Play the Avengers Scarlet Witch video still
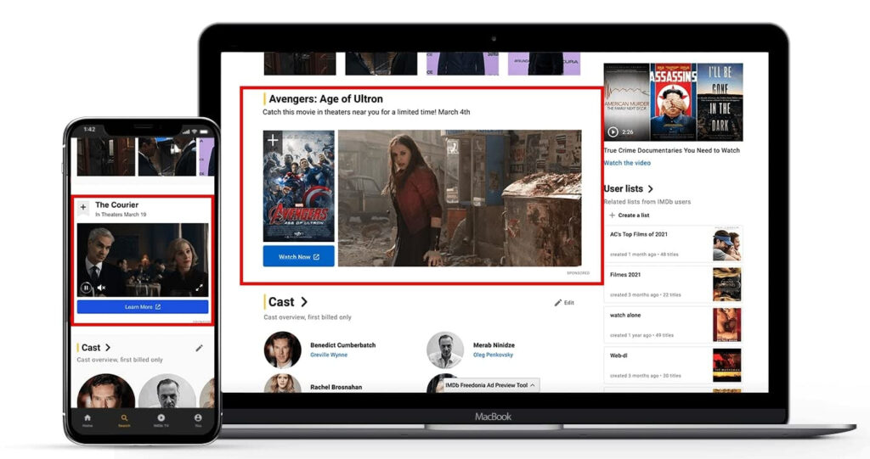Image resolution: width=870 pixels, height=459 pixels. pos(460,198)
